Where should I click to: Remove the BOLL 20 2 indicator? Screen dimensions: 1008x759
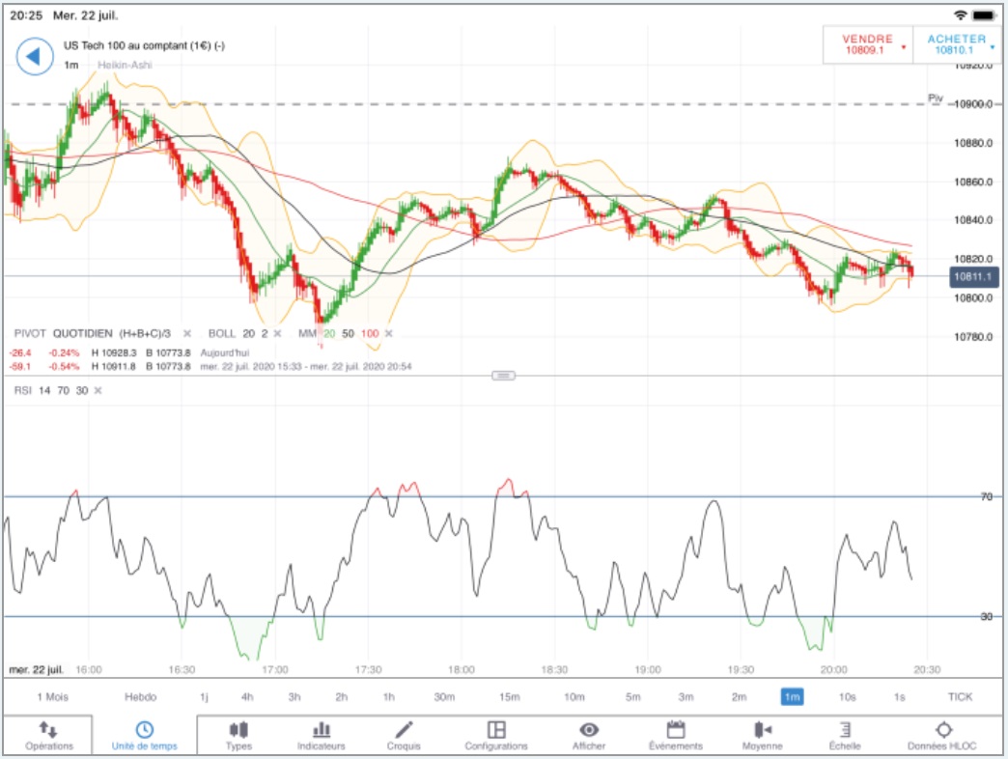pyautogui.click(x=278, y=333)
